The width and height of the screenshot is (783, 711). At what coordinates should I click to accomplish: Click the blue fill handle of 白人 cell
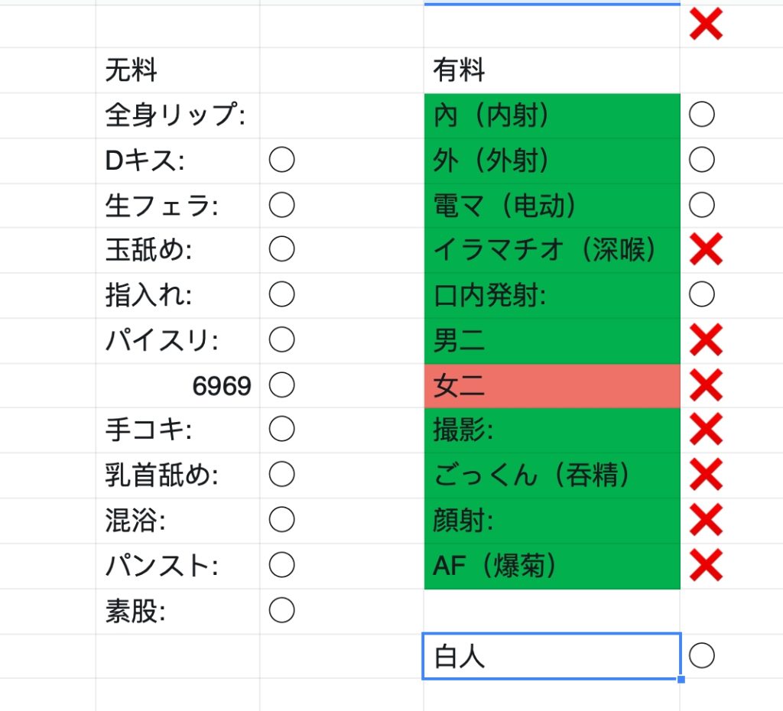click(x=681, y=680)
